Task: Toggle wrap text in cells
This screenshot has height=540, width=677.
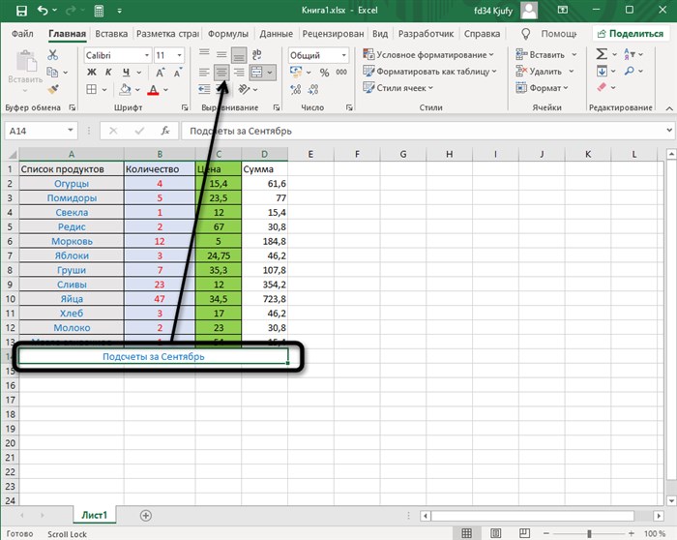Action: tap(257, 54)
